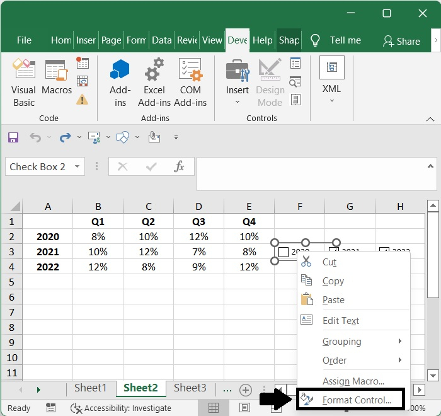Viewport: 441px width, 416px height.
Task: Switch to the Sheet3 tab
Action: pos(190,388)
